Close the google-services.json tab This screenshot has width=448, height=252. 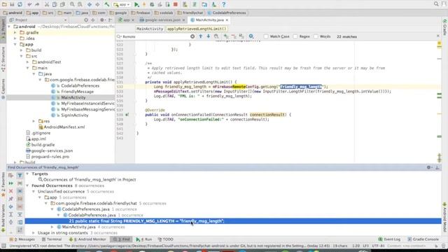[x=183, y=20]
